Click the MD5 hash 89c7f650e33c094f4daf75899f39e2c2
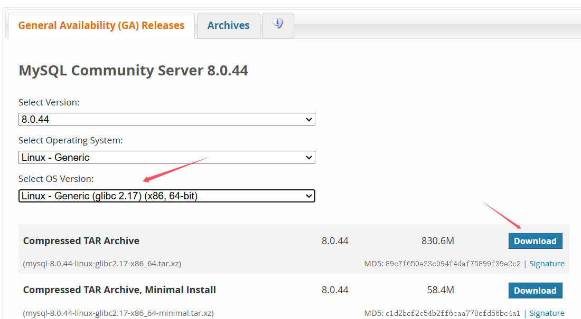581x319 pixels. 453,264
